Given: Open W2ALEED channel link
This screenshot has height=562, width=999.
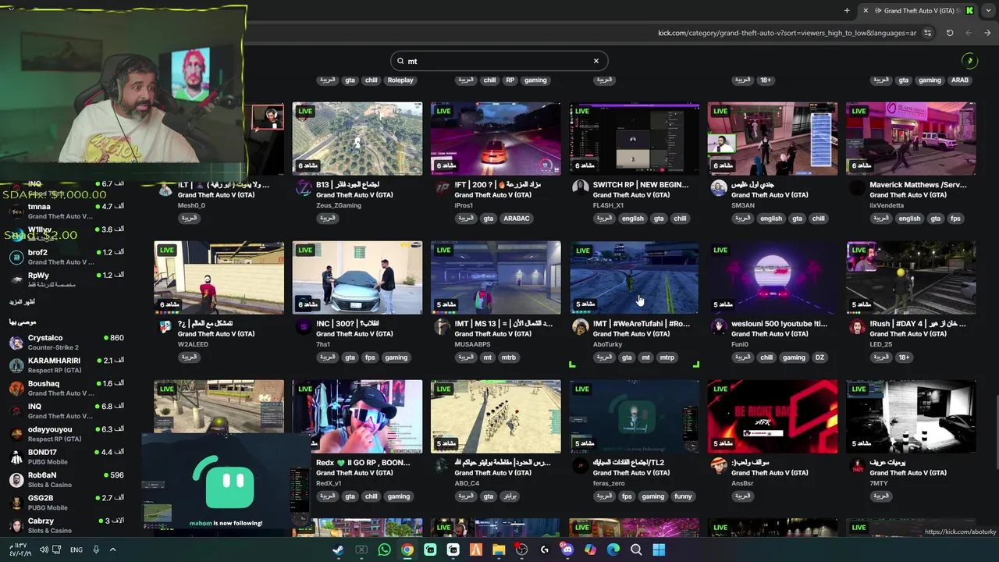Looking at the screenshot, I should 193,344.
